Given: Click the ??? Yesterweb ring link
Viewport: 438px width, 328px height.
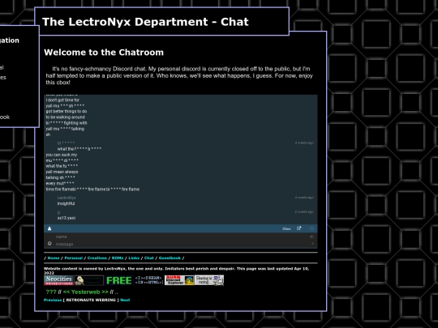Looking at the screenshot, I should pyautogui.click(x=51, y=292).
